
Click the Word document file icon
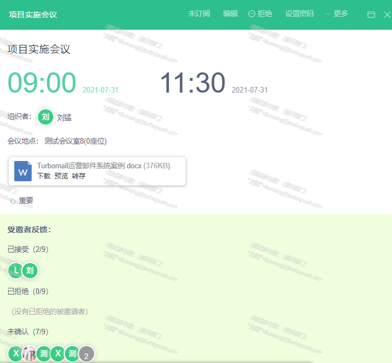[23, 171]
